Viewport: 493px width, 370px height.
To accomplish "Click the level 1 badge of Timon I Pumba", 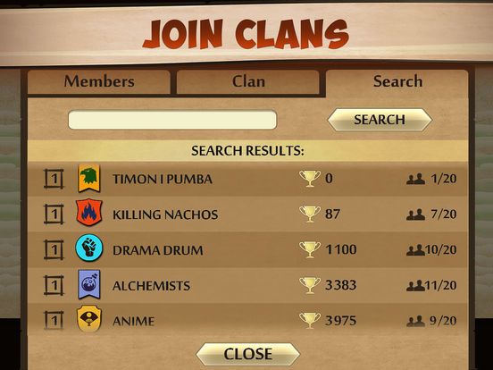I will click(x=54, y=179).
